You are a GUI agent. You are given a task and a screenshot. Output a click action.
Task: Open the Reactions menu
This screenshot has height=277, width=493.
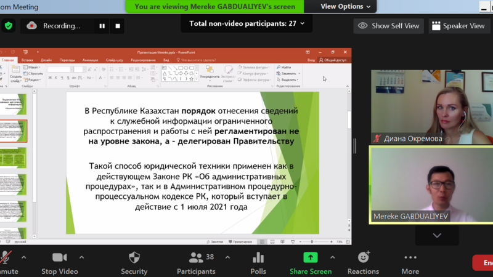coord(363,263)
